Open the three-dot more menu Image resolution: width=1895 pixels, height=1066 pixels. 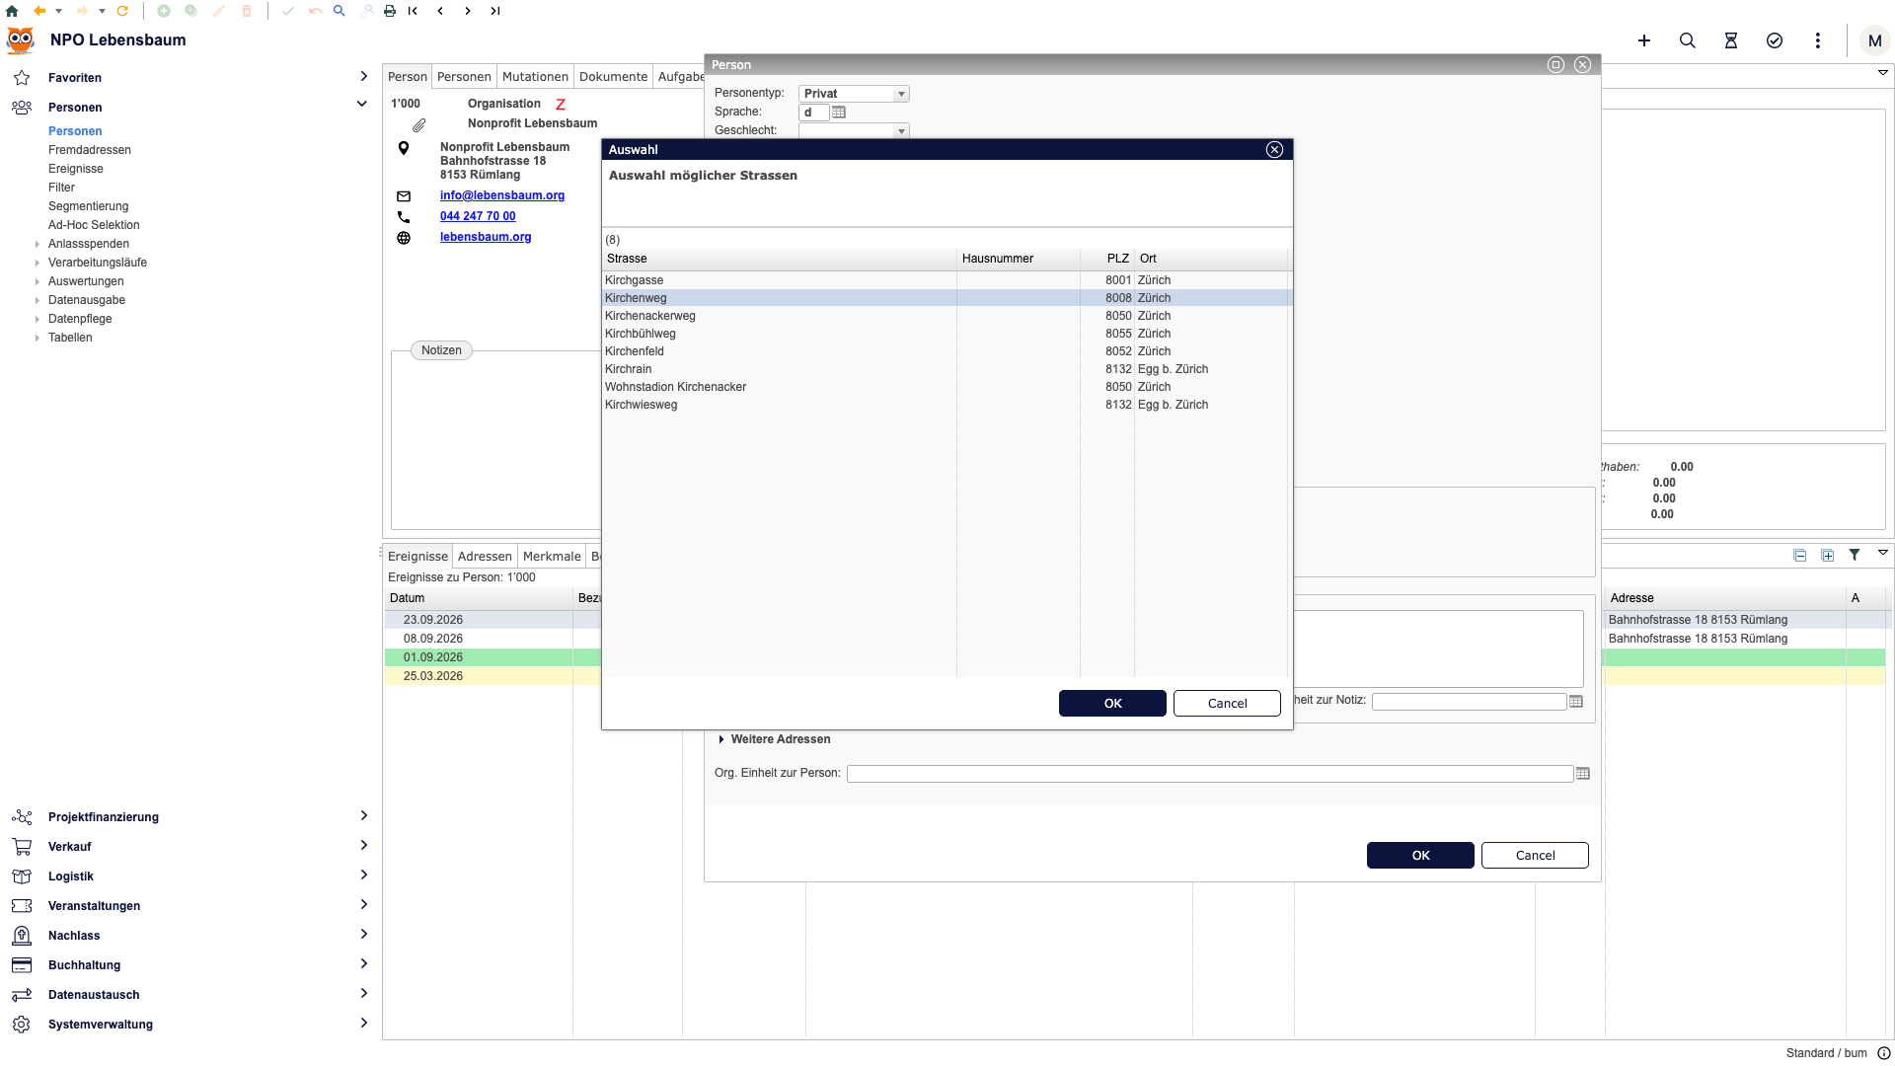pos(1818,40)
